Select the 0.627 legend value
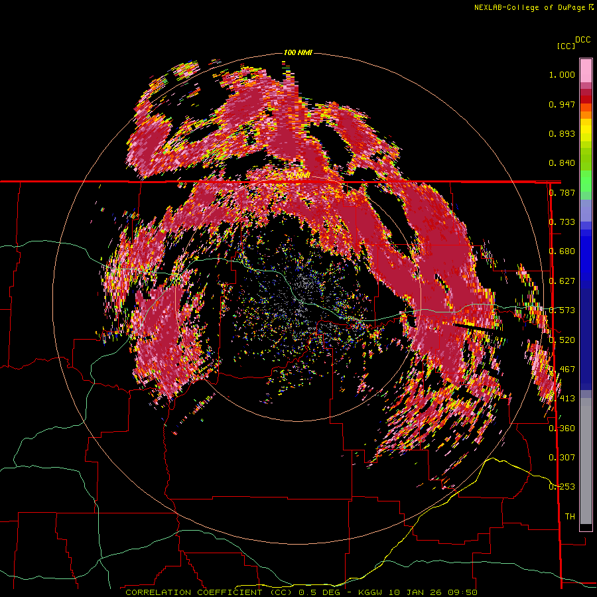Viewport: 597px width, 597px height. click(562, 281)
